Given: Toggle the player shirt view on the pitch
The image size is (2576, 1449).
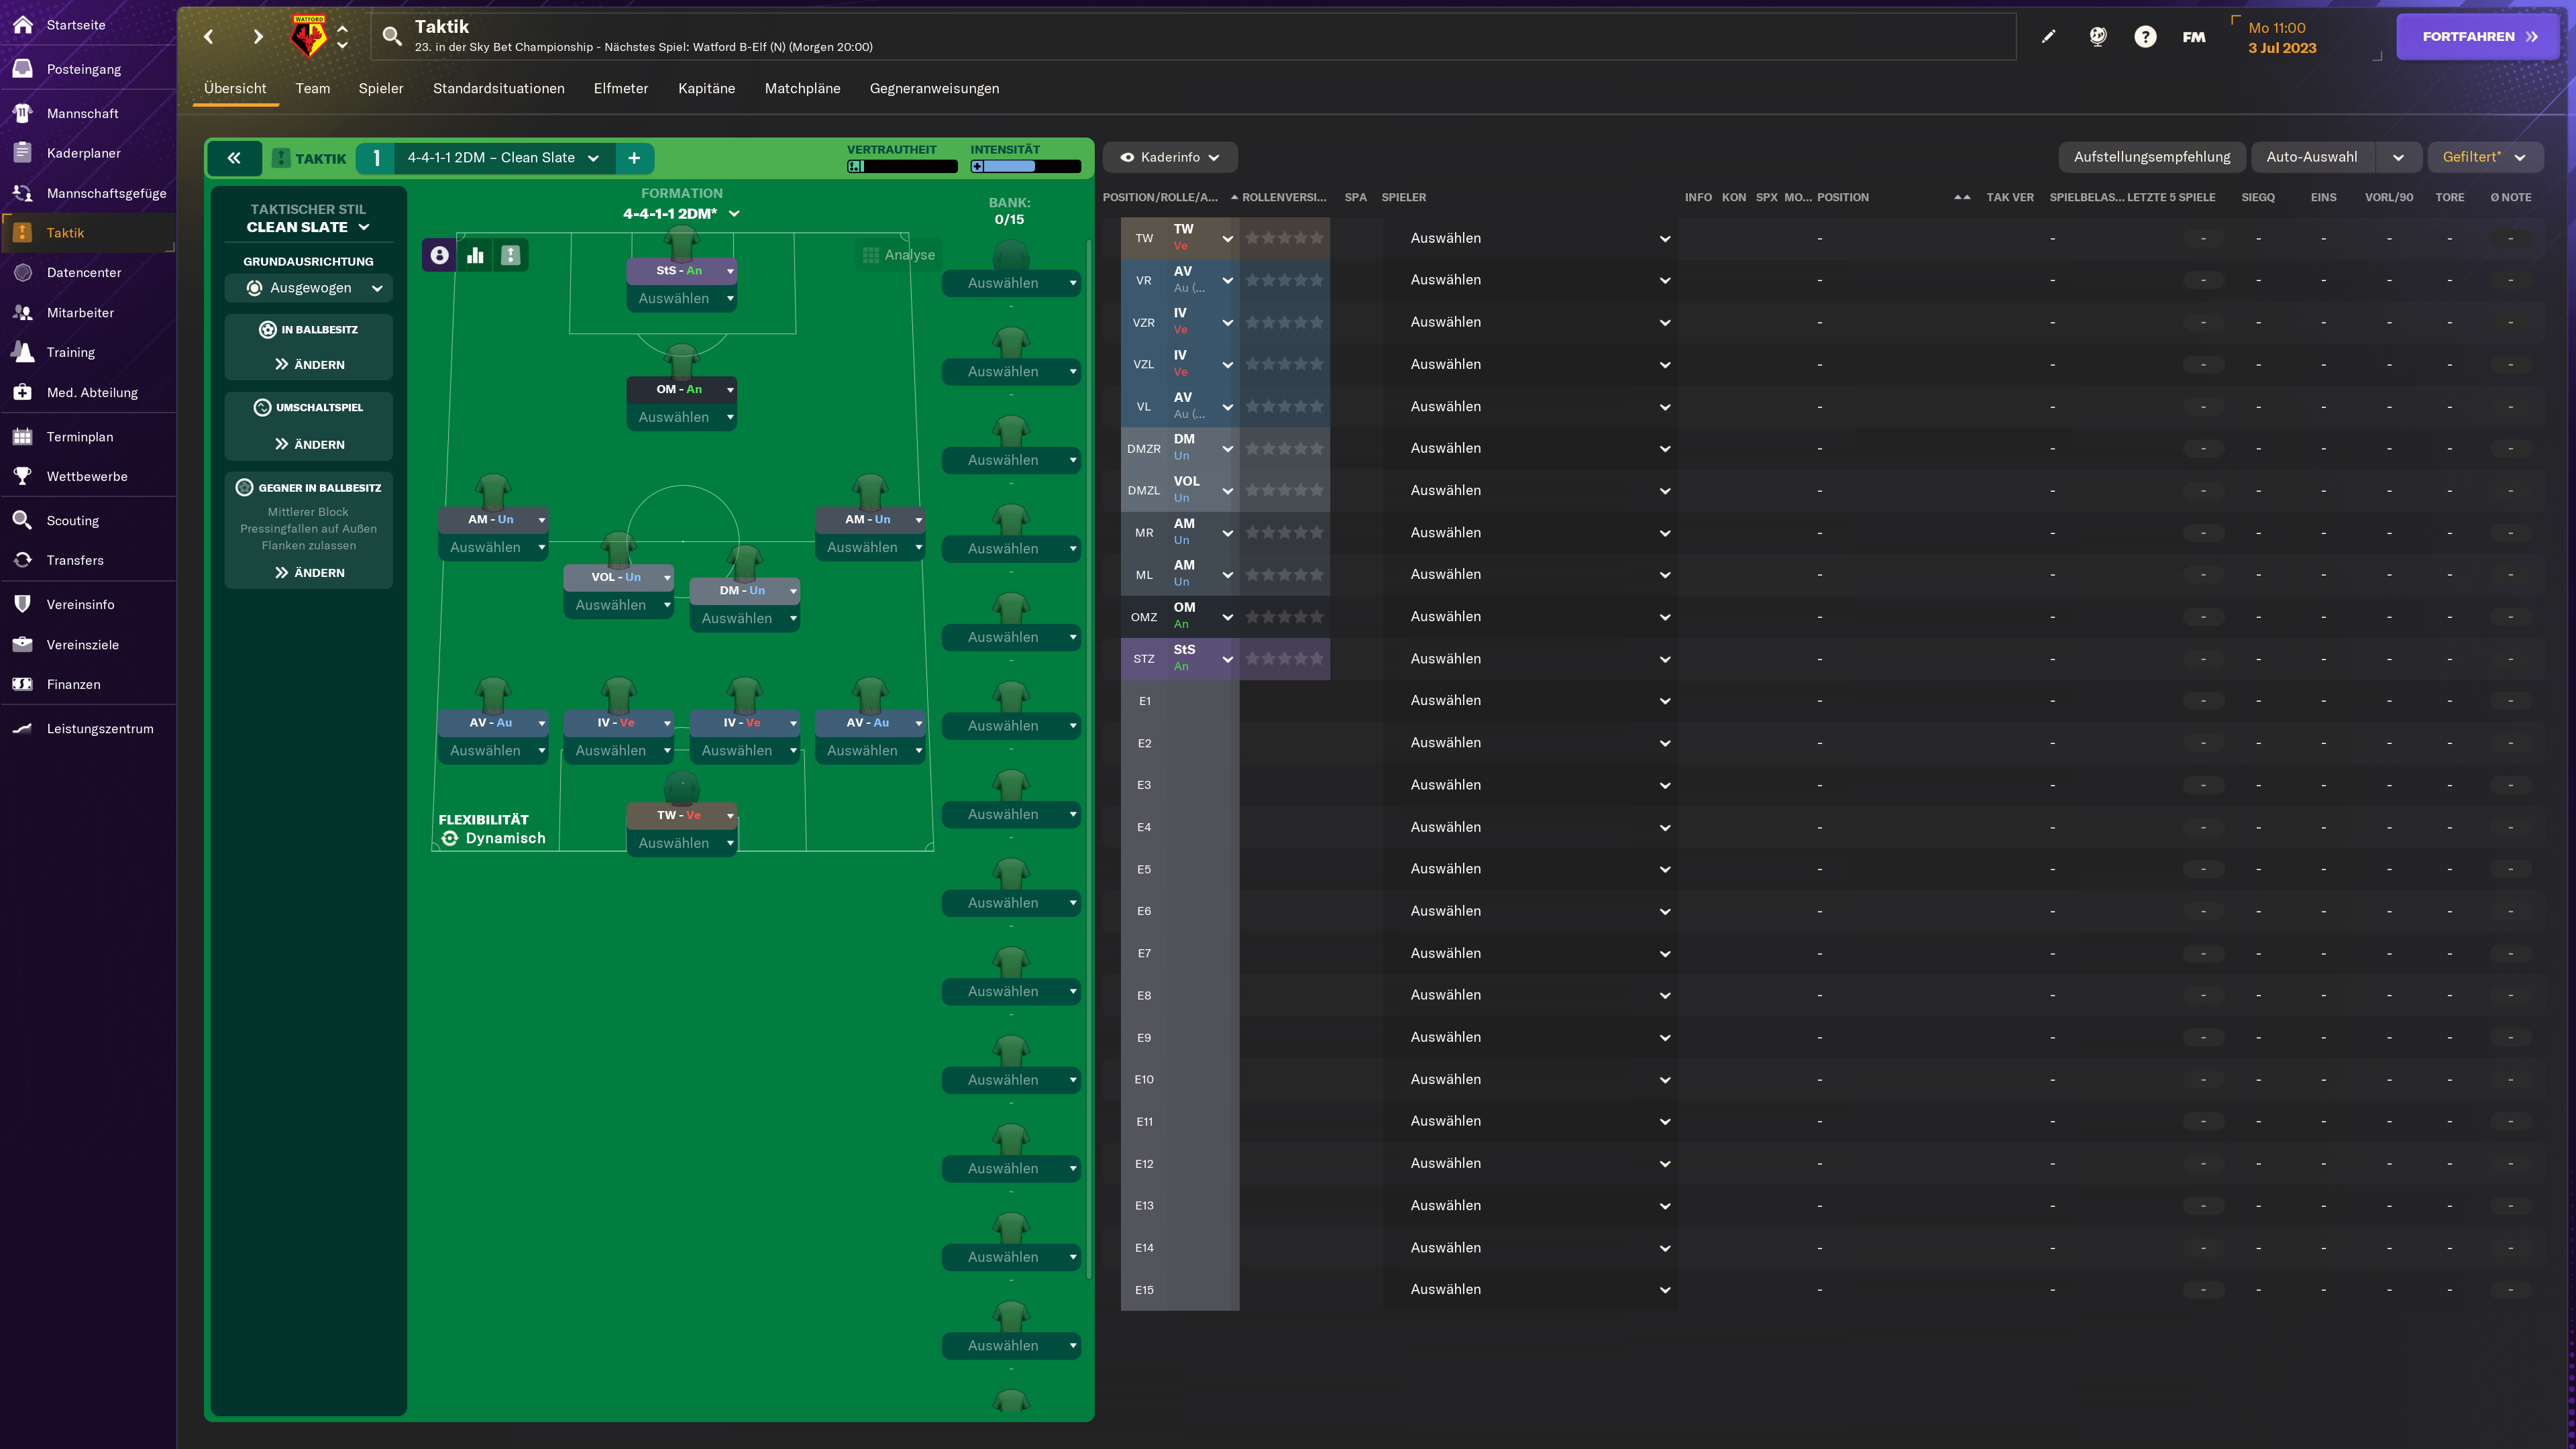Looking at the screenshot, I should point(439,255).
